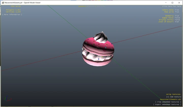
Task: Enable Edged Faces option
Action: point(171,18)
